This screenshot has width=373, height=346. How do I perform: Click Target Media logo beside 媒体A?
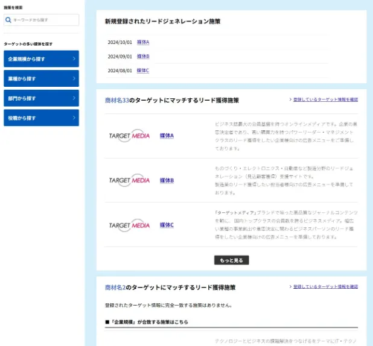pos(129,136)
